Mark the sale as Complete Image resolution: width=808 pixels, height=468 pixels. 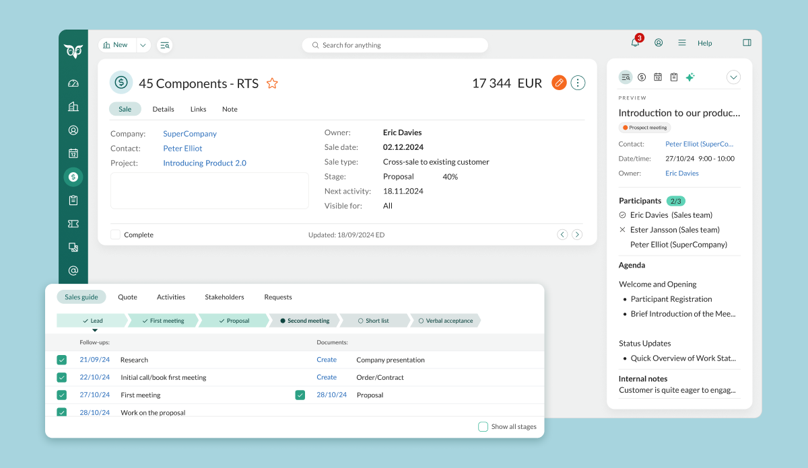pos(115,234)
